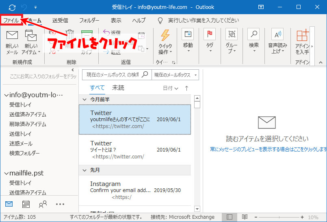Open the 検索 magnifier menu
This screenshot has height=222, width=327.
[x=253, y=41]
